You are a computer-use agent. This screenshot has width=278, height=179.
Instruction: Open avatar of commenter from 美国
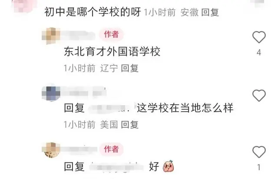(x=51, y=93)
